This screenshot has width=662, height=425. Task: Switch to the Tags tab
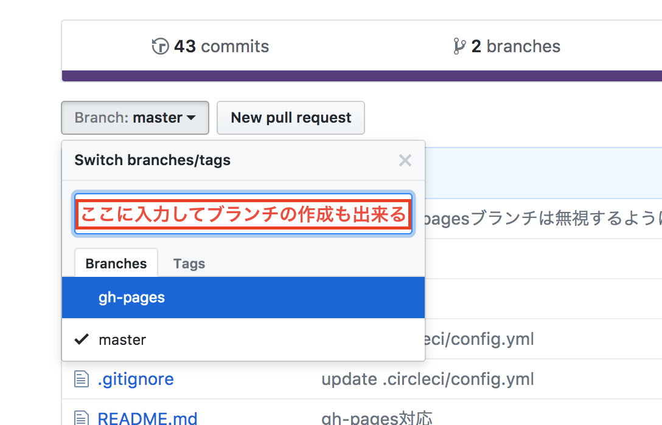point(189,263)
